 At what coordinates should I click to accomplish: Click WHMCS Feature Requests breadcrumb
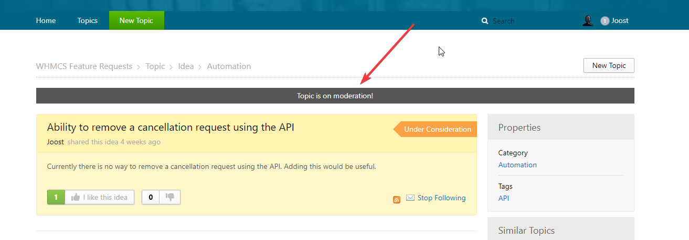(84, 66)
